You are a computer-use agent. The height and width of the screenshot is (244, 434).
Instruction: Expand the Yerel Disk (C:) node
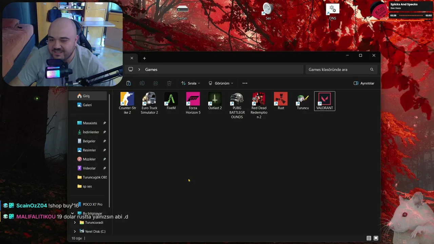pyautogui.click(x=75, y=231)
